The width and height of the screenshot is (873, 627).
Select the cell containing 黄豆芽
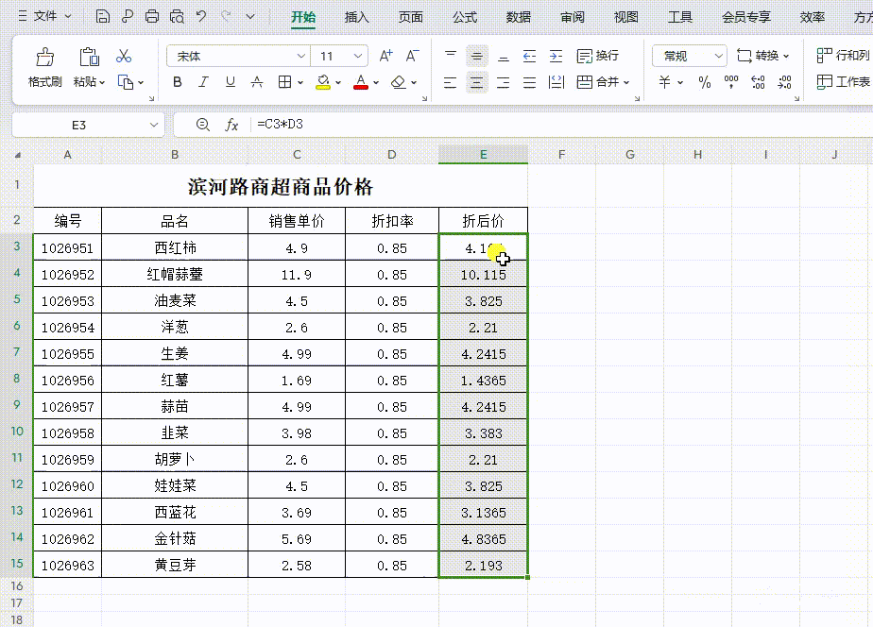175,565
